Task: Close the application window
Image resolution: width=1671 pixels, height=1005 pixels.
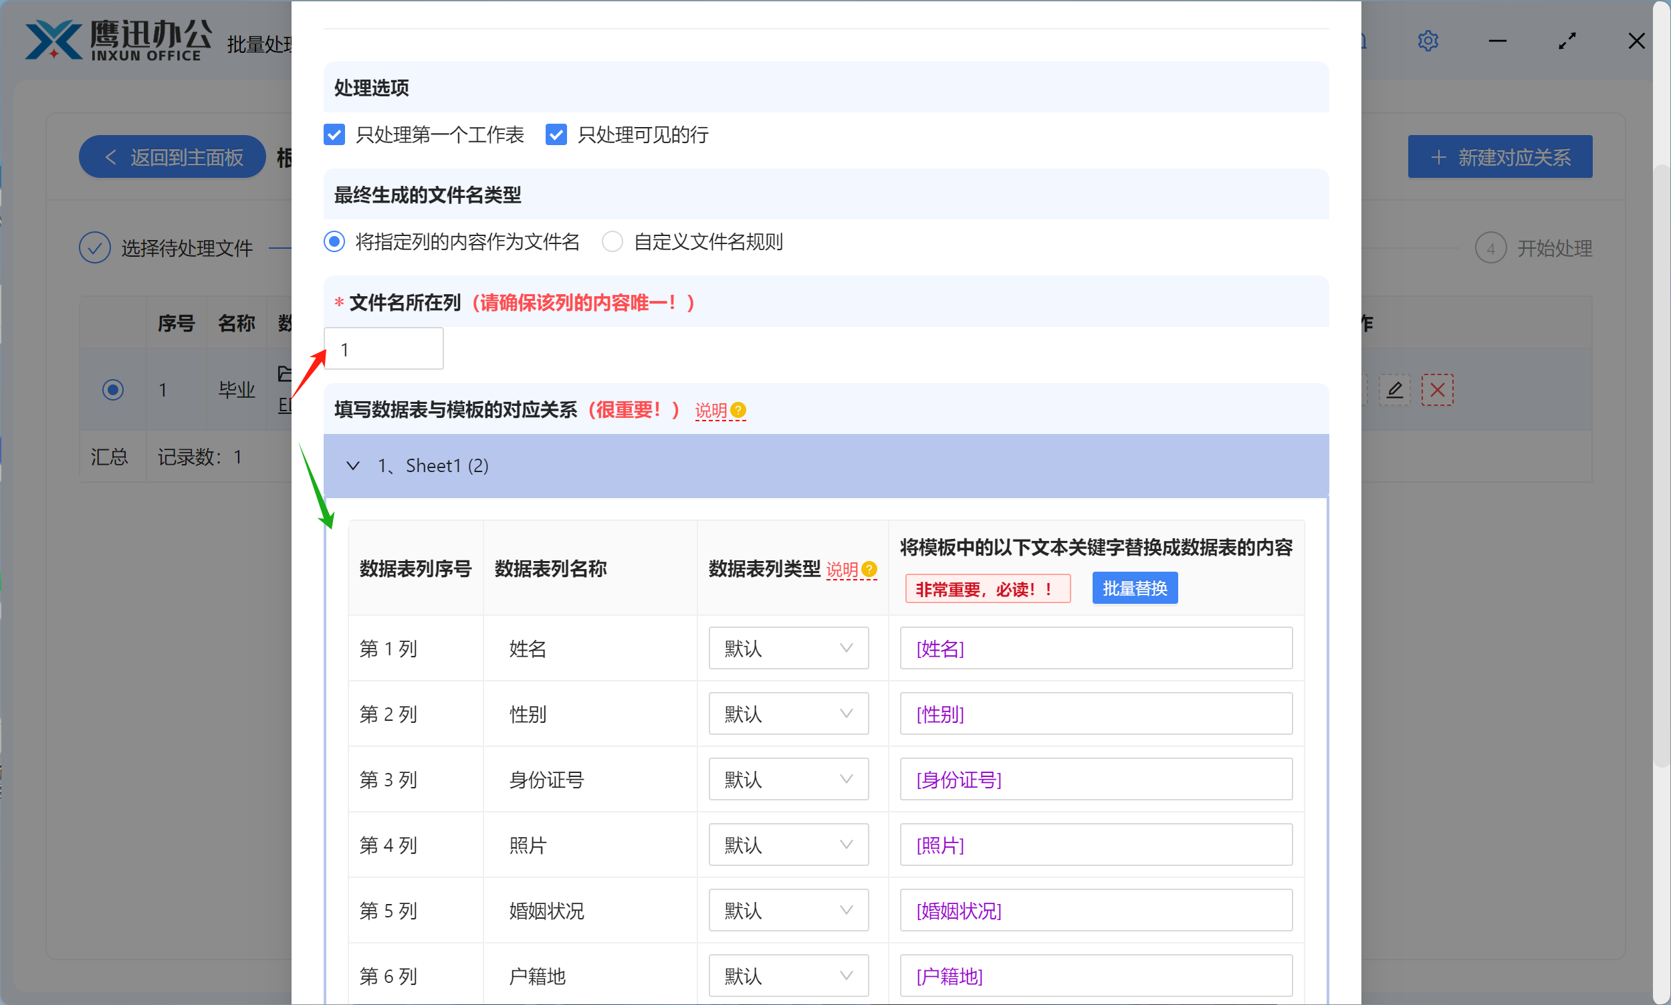Action: coord(1636,41)
